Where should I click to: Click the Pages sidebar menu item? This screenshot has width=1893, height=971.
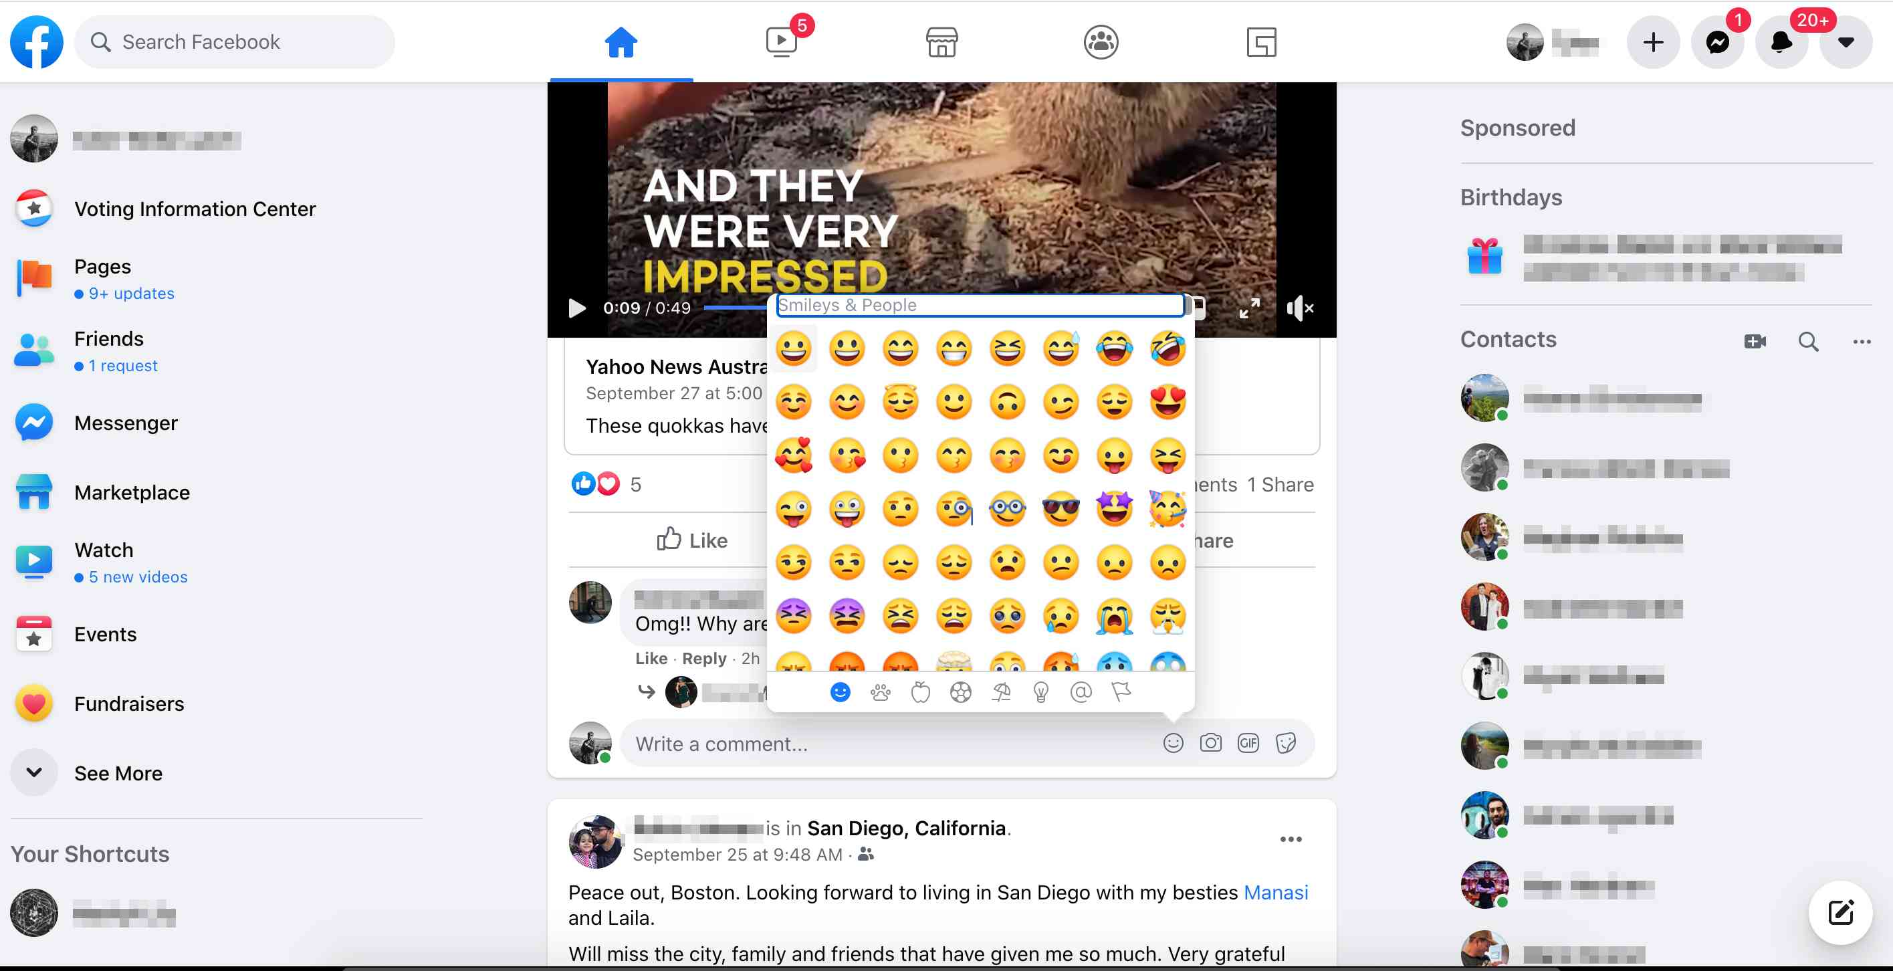103,266
